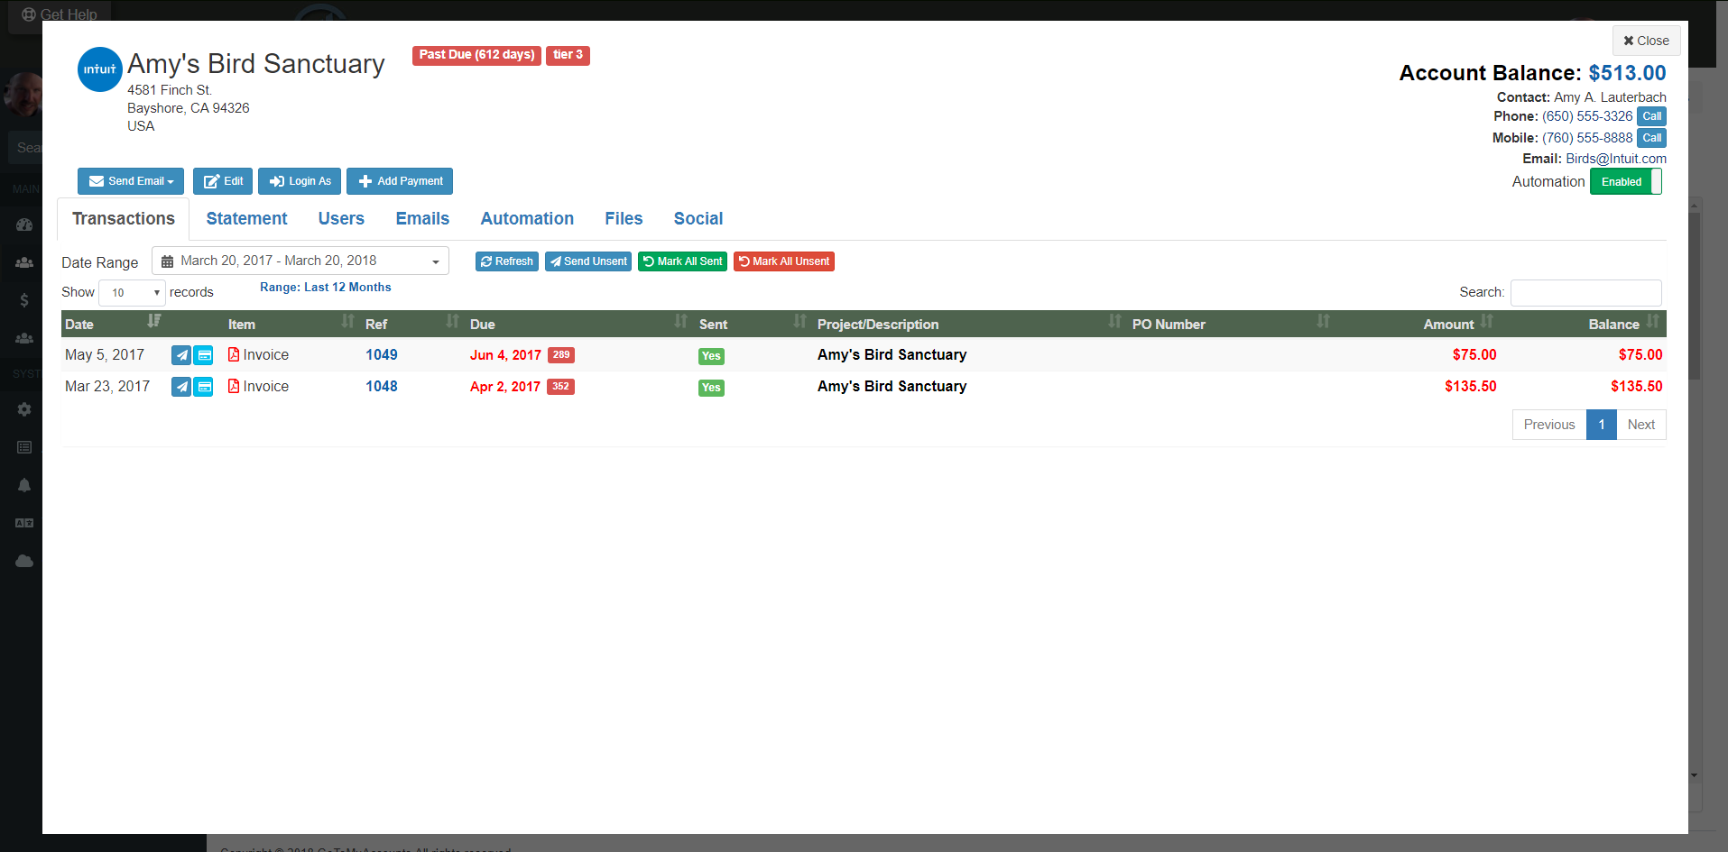
Task: Open the Emails tab
Action: [x=422, y=218]
